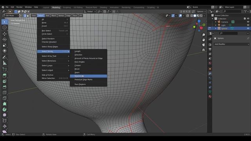
Task: Switch to the UV Editing workspace tab
Action: (x=78, y=7)
